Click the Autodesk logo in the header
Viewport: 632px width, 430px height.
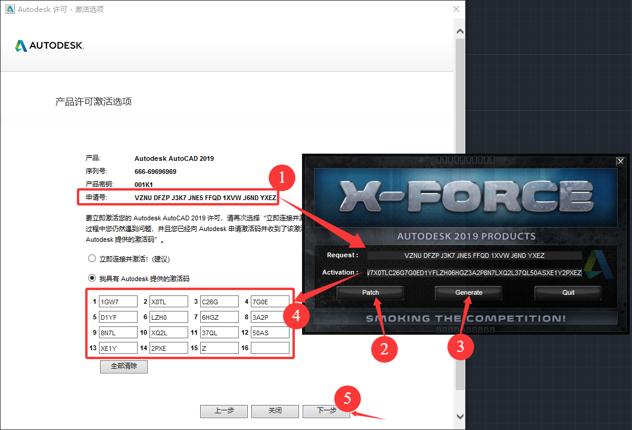coord(49,46)
